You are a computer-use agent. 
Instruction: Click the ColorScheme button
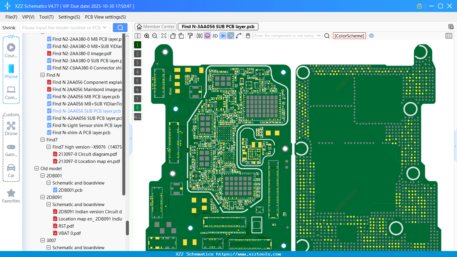click(x=349, y=36)
